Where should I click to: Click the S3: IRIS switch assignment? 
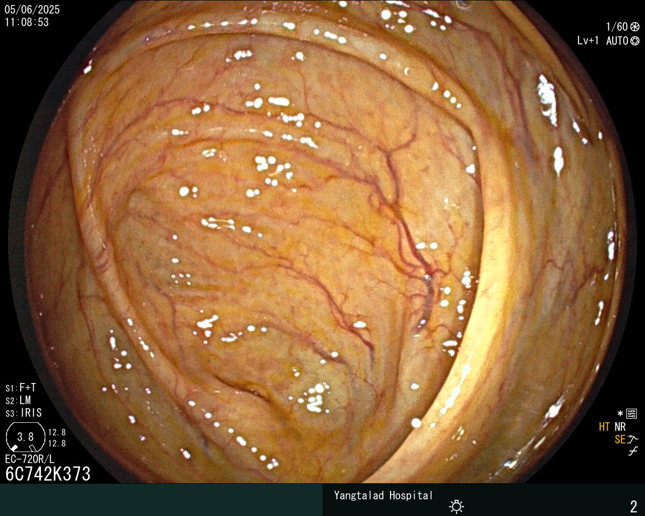click(x=24, y=413)
